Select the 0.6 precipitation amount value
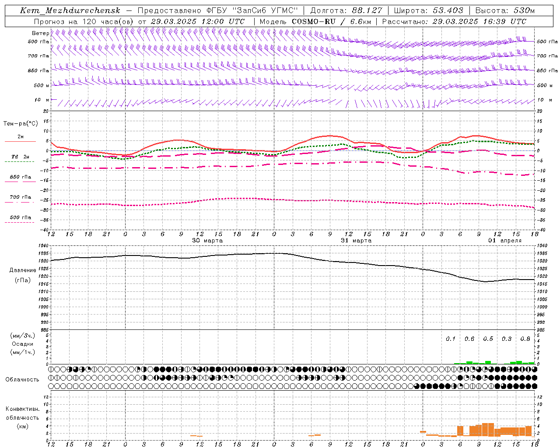 [x=469, y=339]
